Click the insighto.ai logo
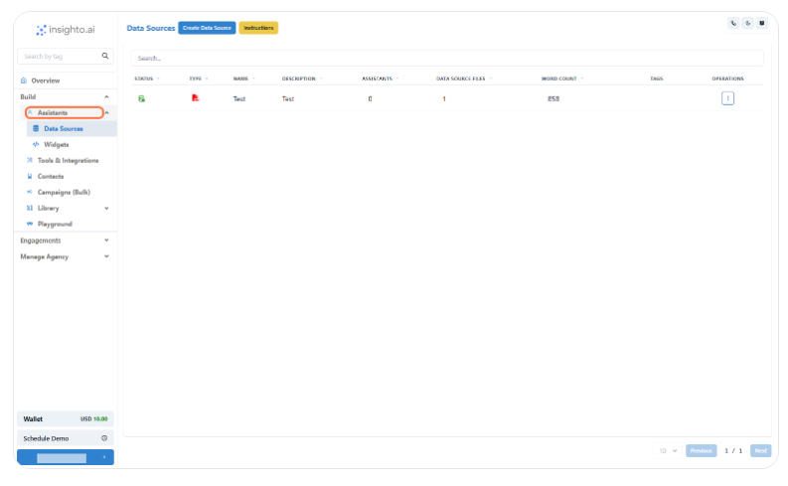The width and height of the screenshot is (788, 486). point(66,30)
